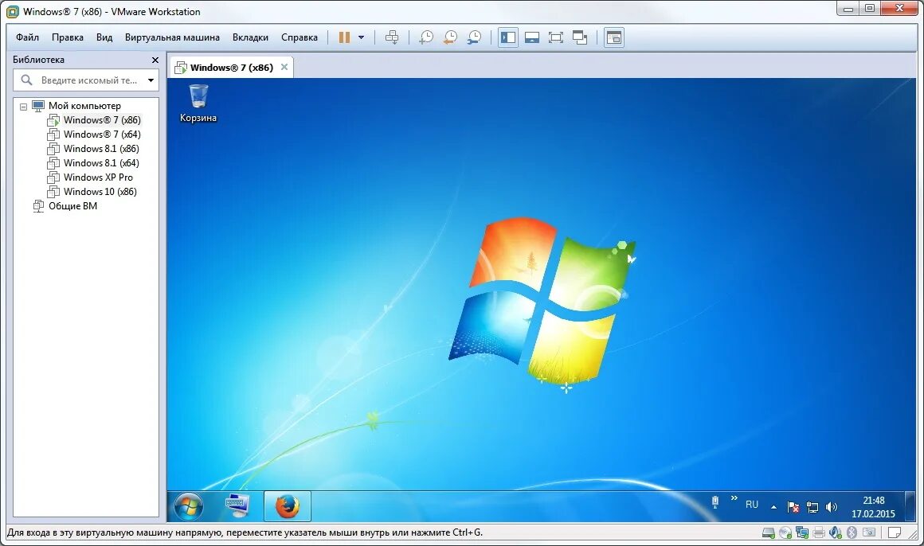Click the RU language indicator
This screenshot has width=924, height=546.
(752, 505)
